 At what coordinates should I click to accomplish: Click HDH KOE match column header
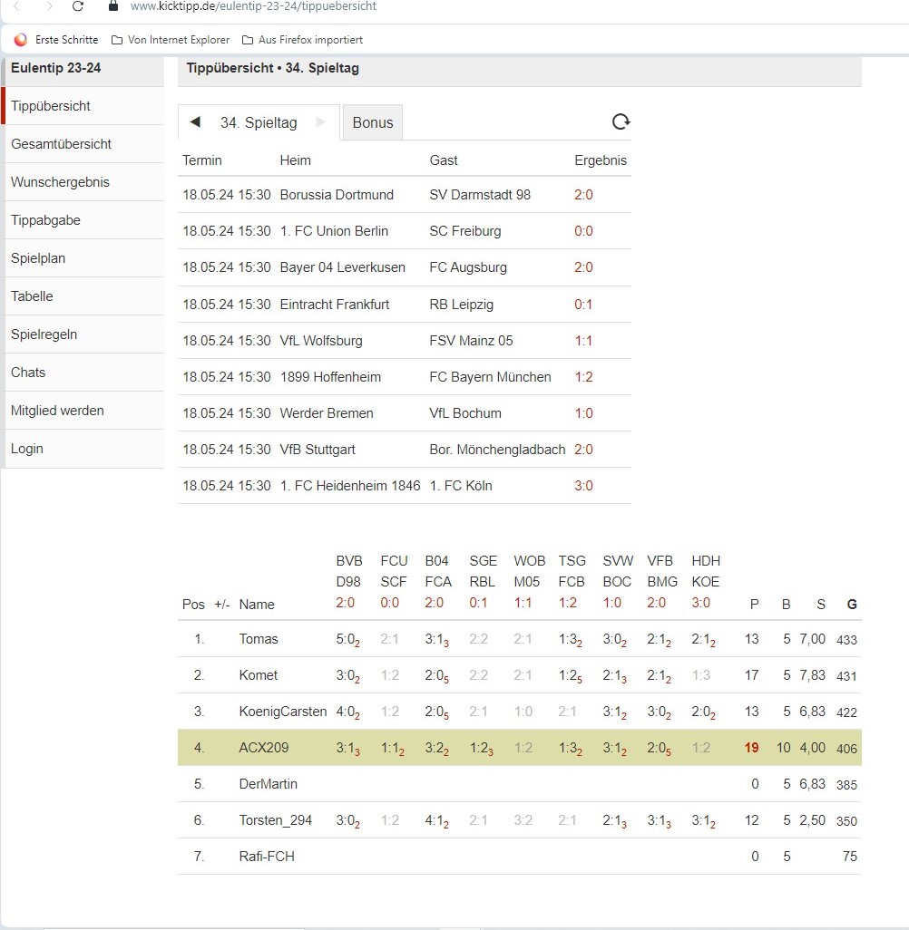click(x=706, y=581)
